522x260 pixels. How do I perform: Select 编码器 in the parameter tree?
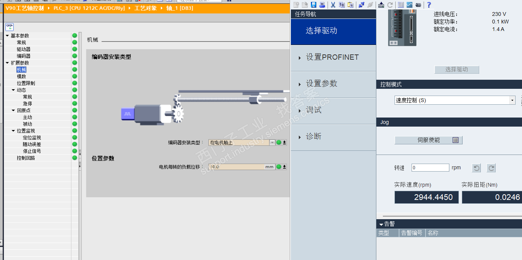coord(23,56)
